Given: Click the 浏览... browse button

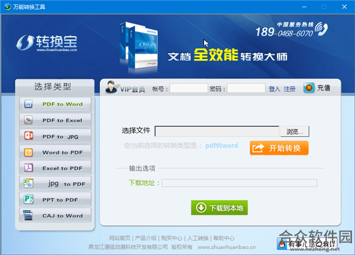Looking at the screenshot, I should point(295,132).
